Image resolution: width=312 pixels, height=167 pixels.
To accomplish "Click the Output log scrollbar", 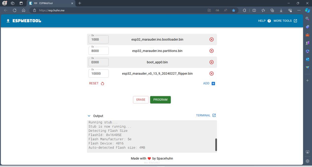I will point(216,144).
